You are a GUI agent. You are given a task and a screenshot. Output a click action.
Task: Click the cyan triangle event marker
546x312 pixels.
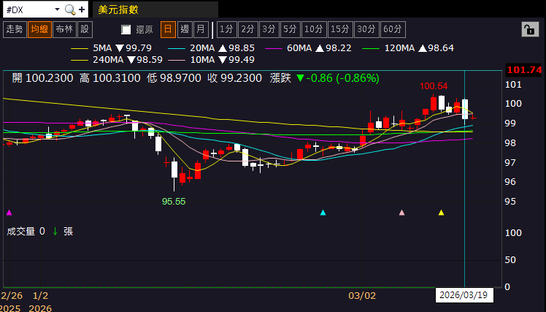click(x=323, y=213)
